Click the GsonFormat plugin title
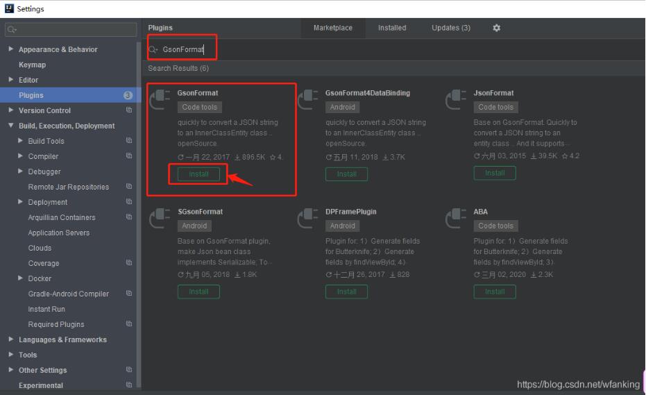The width and height of the screenshot is (646, 395). (x=198, y=93)
